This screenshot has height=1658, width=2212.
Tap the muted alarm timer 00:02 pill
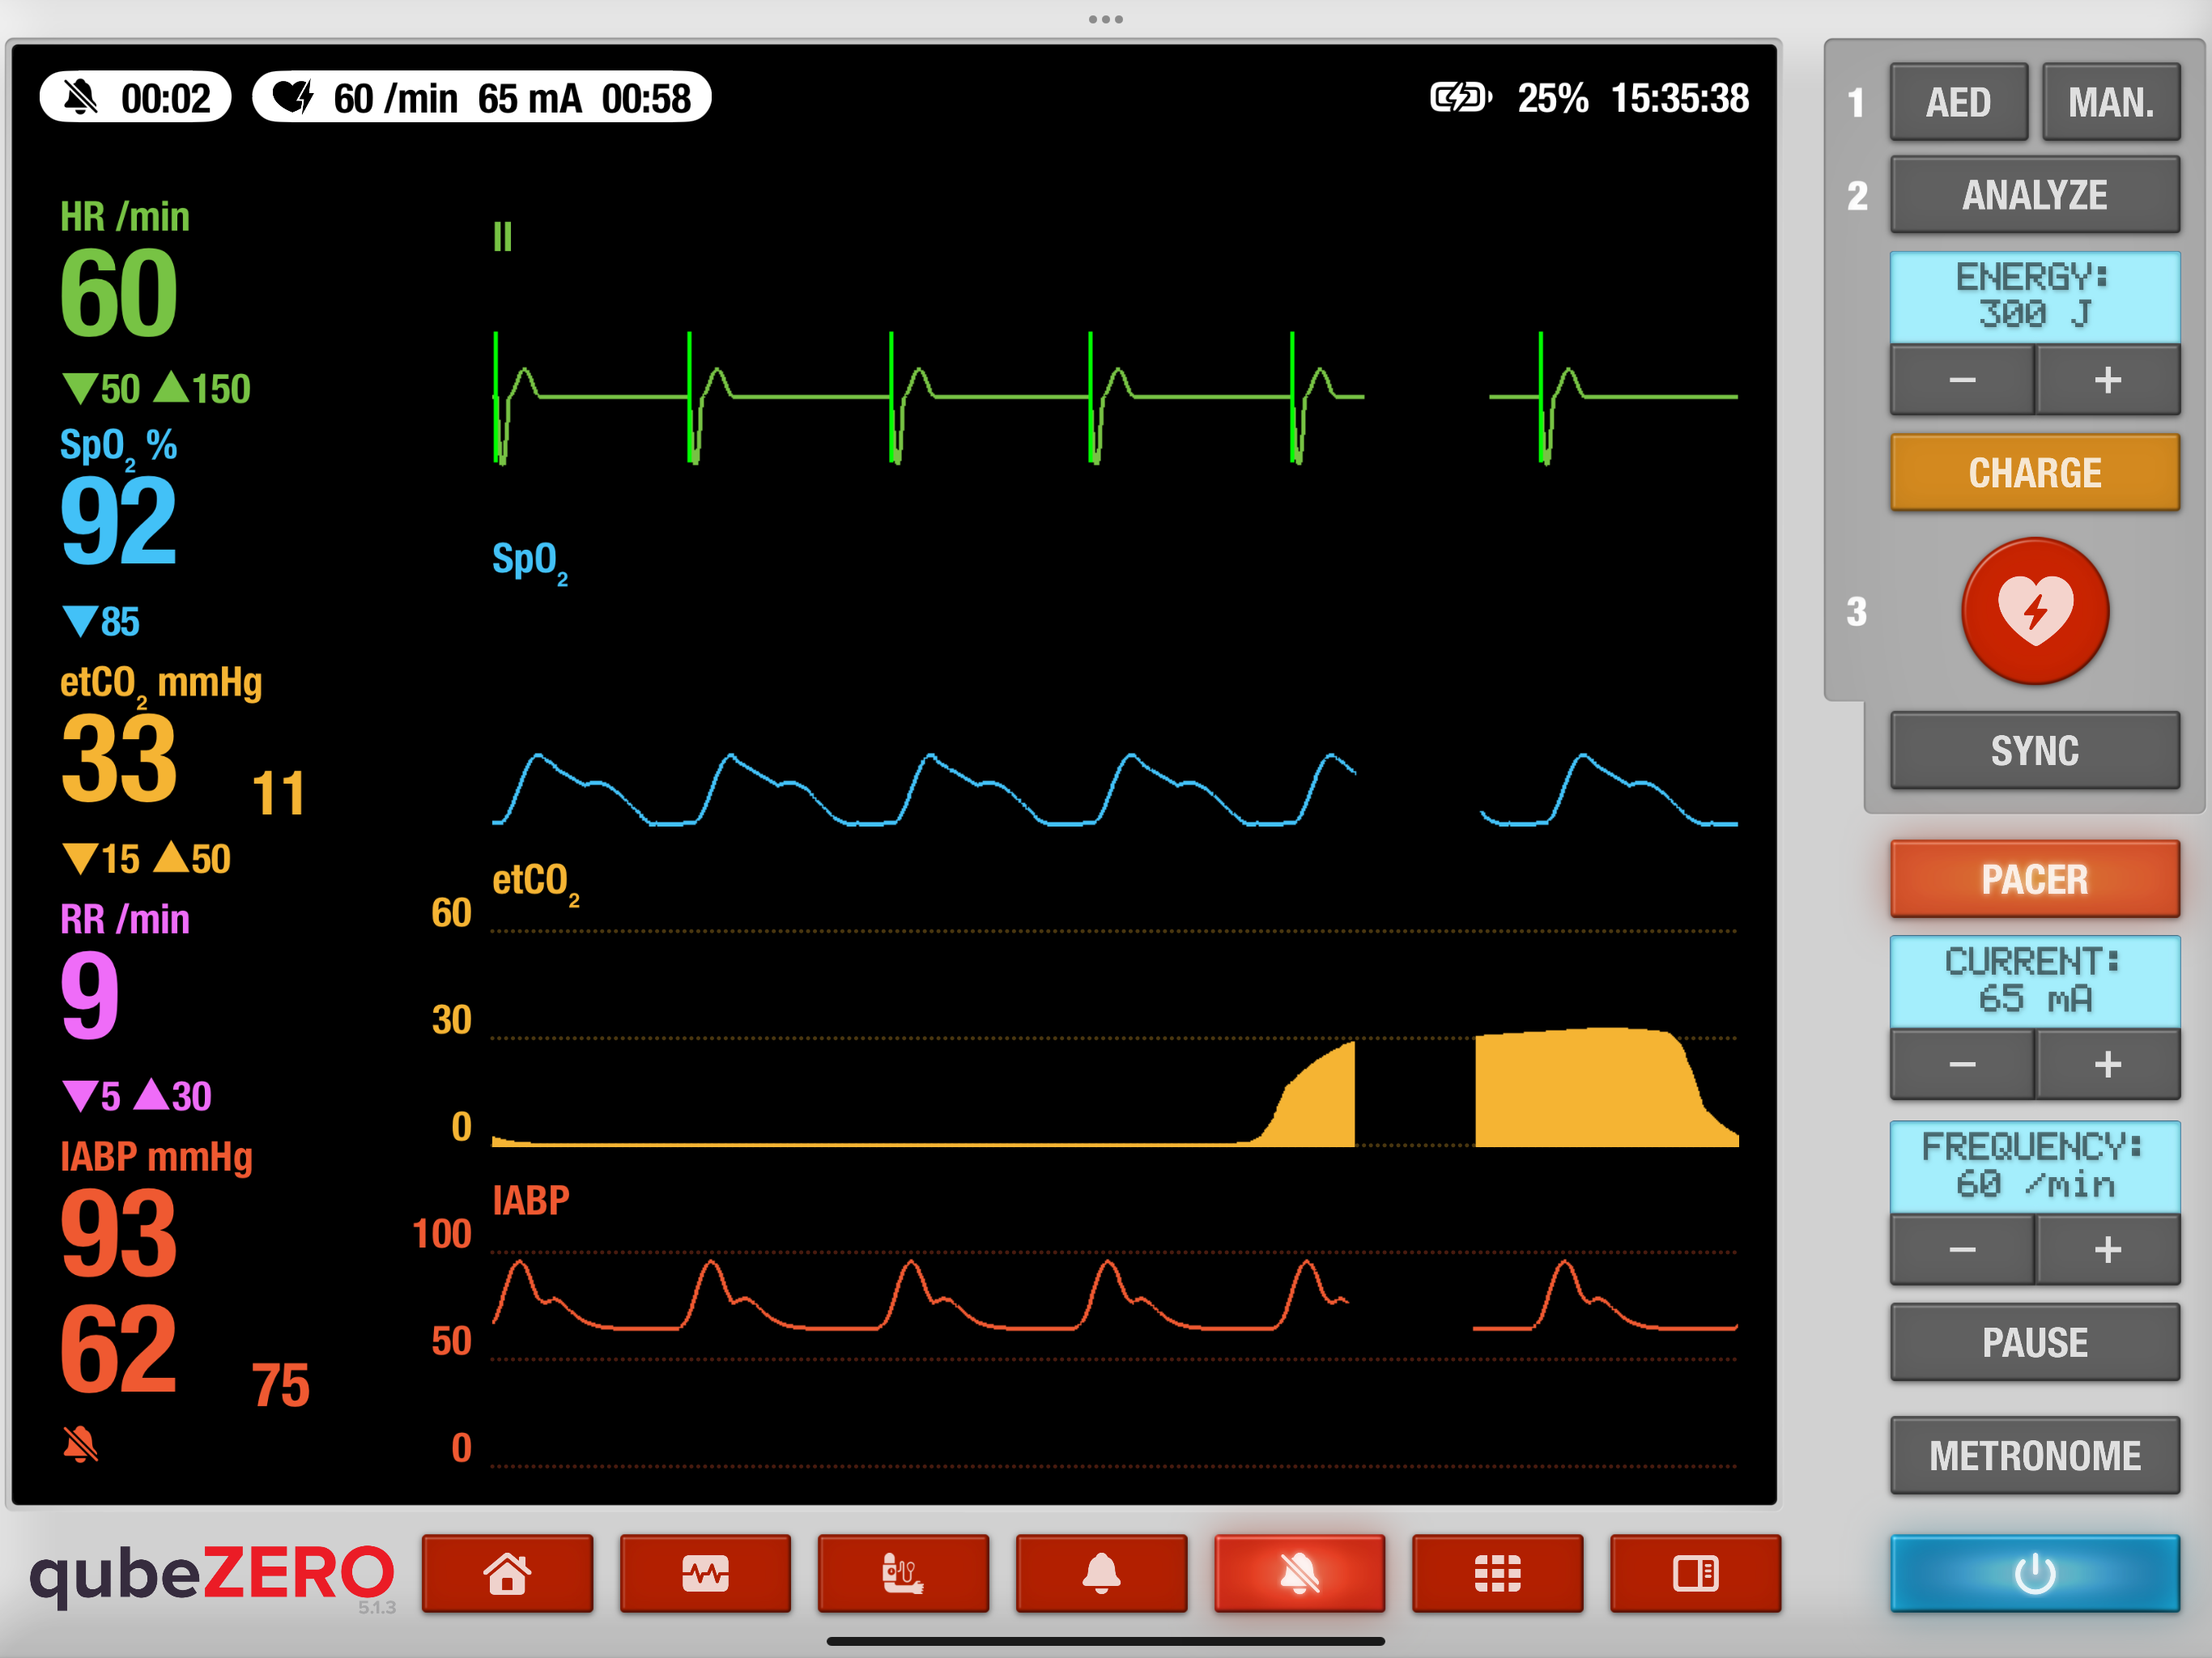click(x=135, y=98)
